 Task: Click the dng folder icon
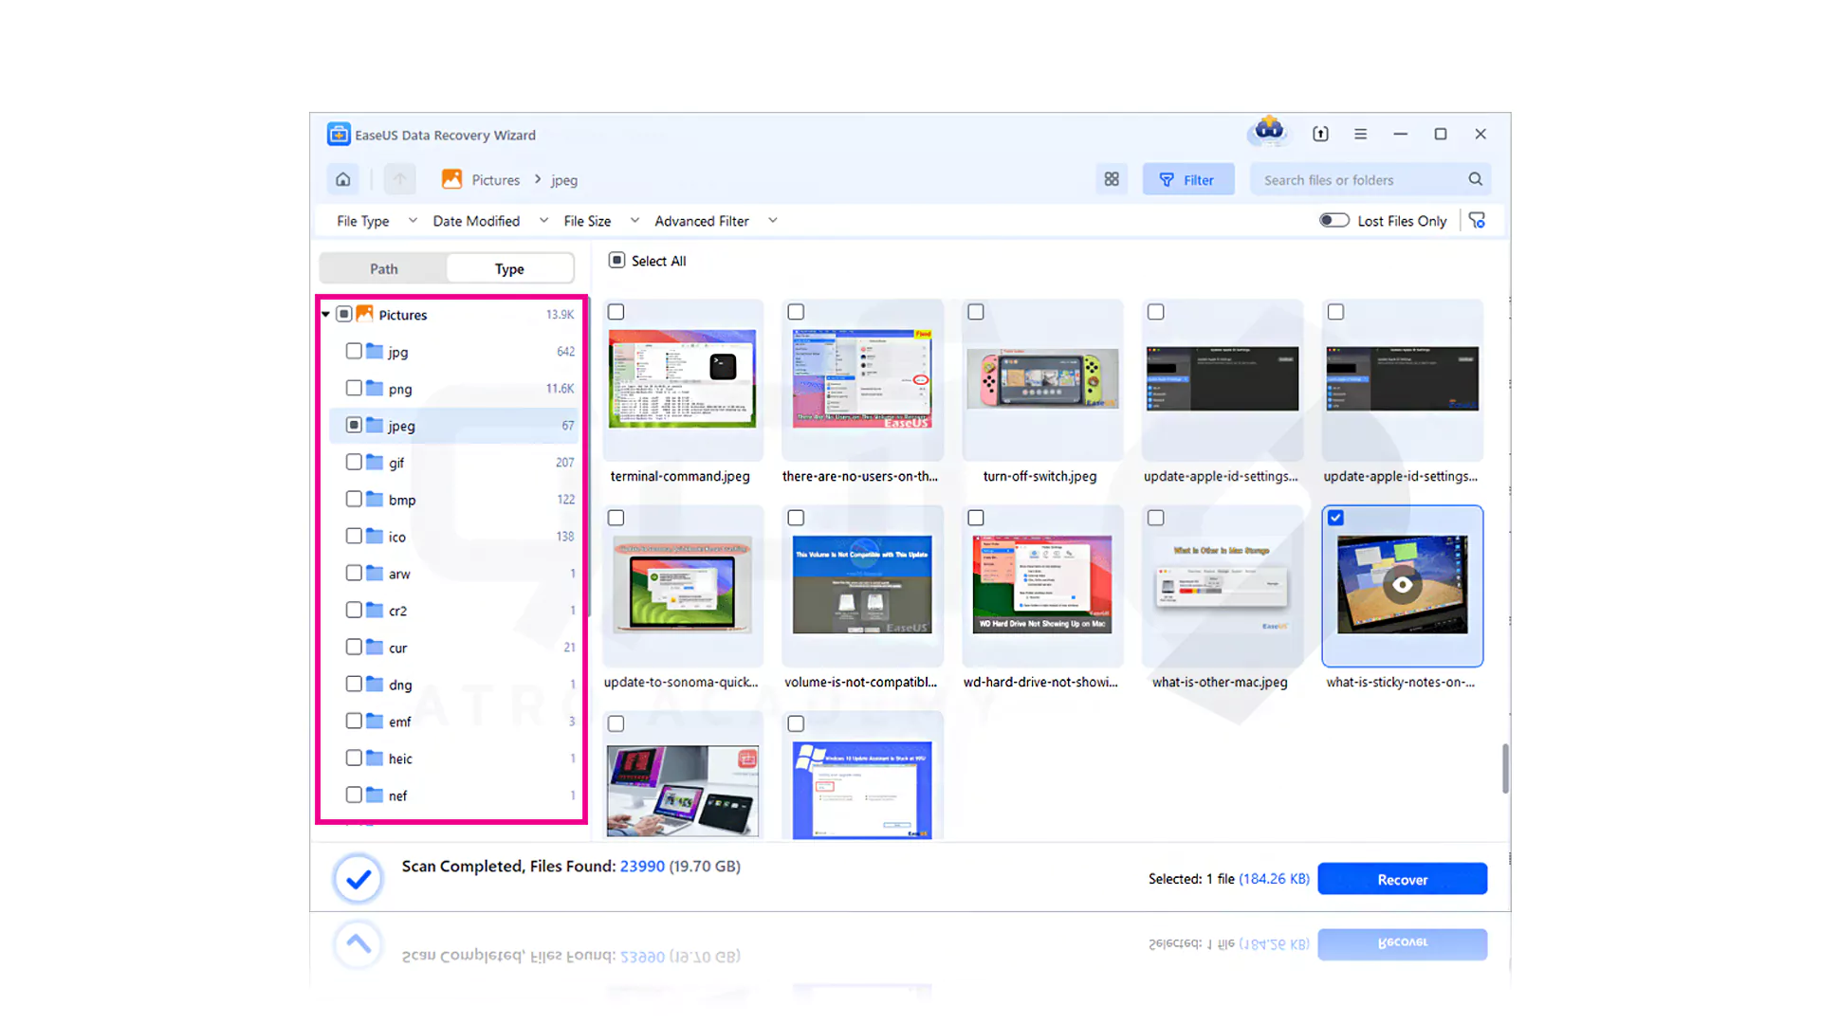pos(375,685)
